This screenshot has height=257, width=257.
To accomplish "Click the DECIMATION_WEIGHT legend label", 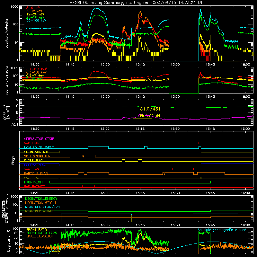I will pyautogui.click(x=41, y=203).
